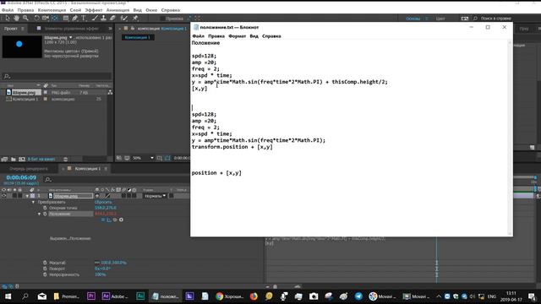Screen dimensions: 541x304
Task: Click the stopwatch next to Опорная точка
Action: click(x=45, y=208)
